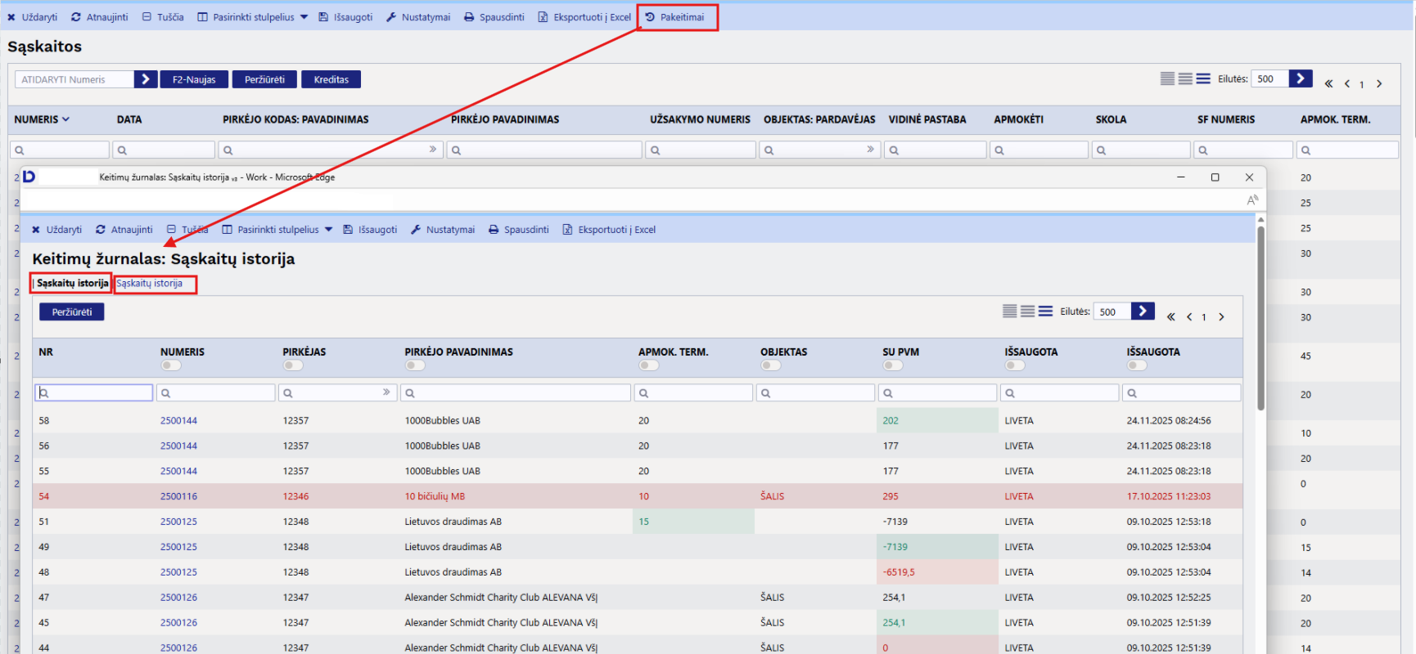Click Read aloud icon in Edge address bar
The image size is (1416, 654).
[x=1251, y=200]
